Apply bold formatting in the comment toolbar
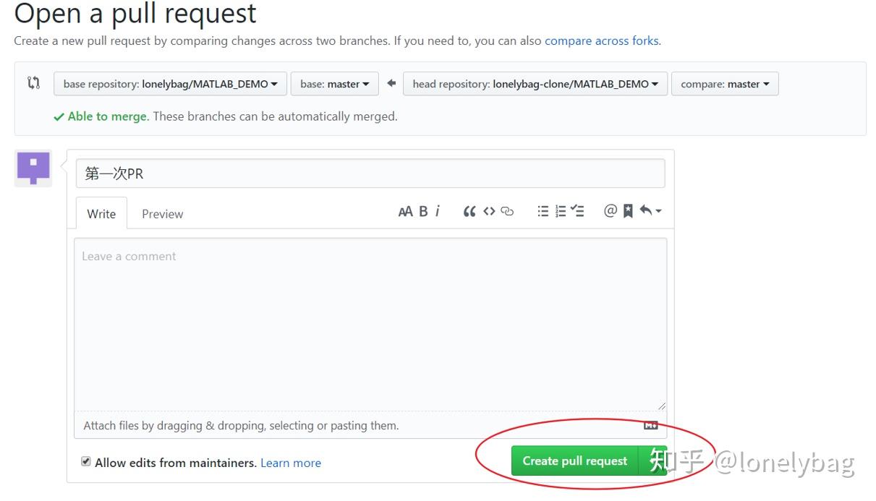 coord(422,210)
